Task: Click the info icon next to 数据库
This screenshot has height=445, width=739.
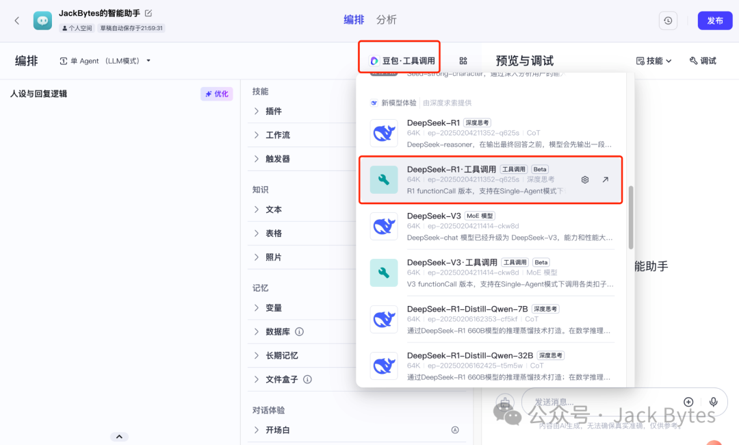Action: click(299, 332)
